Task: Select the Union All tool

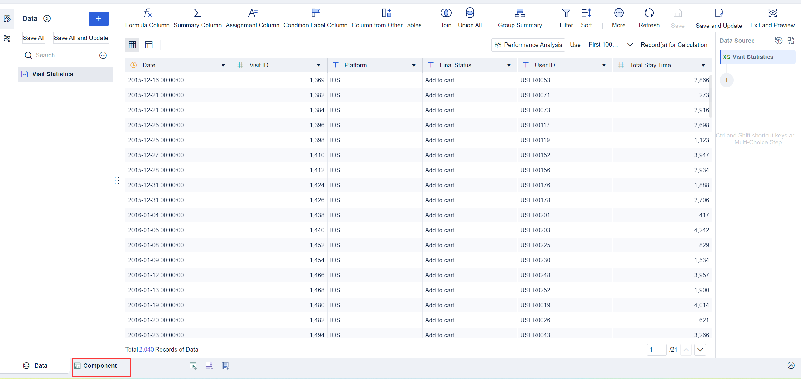Action: coord(470,18)
